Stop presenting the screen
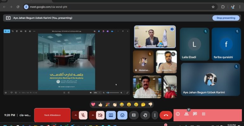This screenshot has height=126, width=244. coord(226,18)
